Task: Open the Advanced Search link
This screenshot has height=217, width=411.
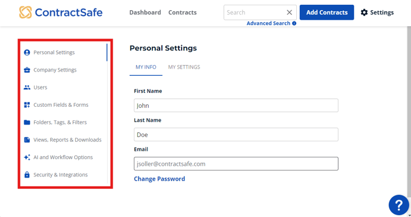Action: pyautogui.click(x=268, y=23)
